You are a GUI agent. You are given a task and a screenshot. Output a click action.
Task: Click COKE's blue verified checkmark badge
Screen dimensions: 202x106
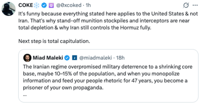[x=44, y=5]
